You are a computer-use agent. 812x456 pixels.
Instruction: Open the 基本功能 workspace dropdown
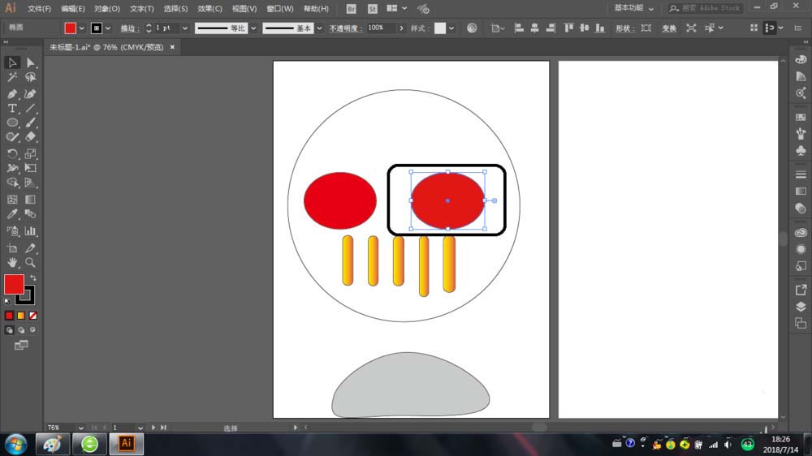(x=633, y=8)
